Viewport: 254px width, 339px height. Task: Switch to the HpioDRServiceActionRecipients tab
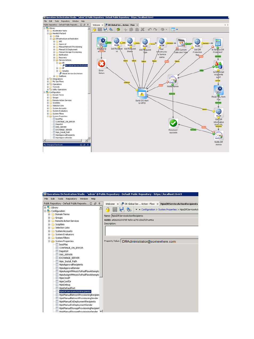(x=179, y=204)
